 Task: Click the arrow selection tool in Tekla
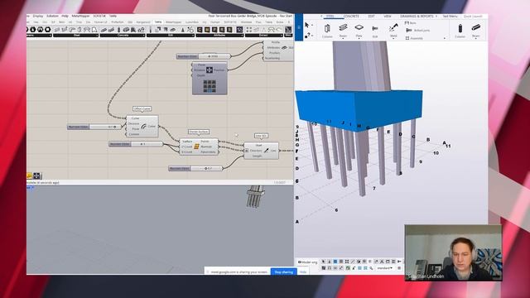(x=307, y=25)
